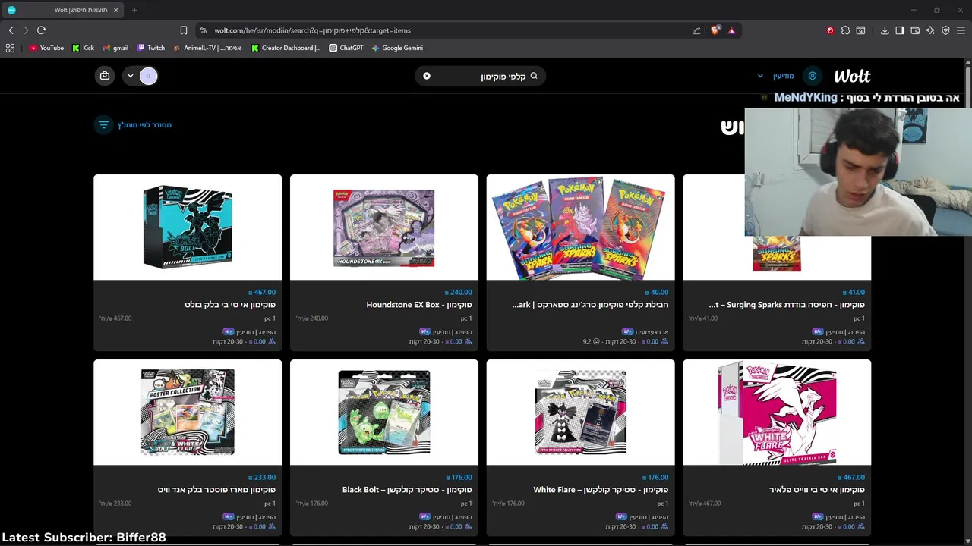
Task: Click the ₪40.00 price on the booster bundle
Action: tap(657, 292)
